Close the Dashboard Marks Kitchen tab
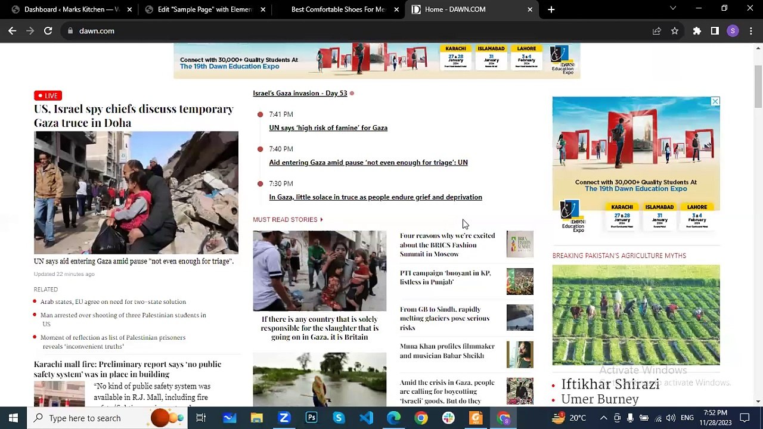The height and width of the screenshot is (429, 763). point(129,10)
